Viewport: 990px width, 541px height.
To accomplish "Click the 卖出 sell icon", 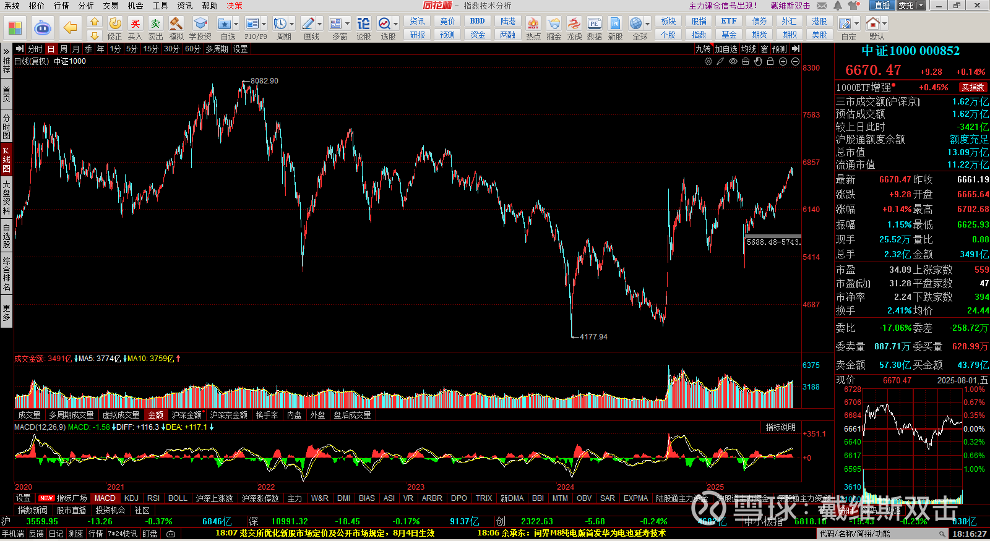I will click(155, 23).
